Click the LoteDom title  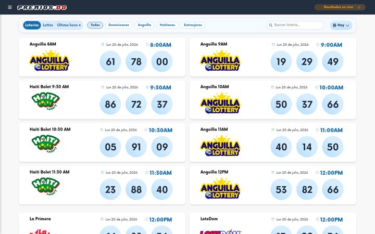click(x=209, y=219)
